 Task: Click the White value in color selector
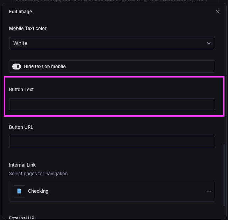pos(20,43)
